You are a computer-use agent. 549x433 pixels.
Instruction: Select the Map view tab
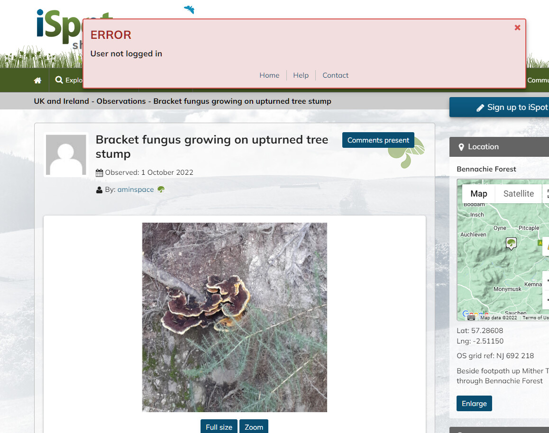tap(479, 193)
